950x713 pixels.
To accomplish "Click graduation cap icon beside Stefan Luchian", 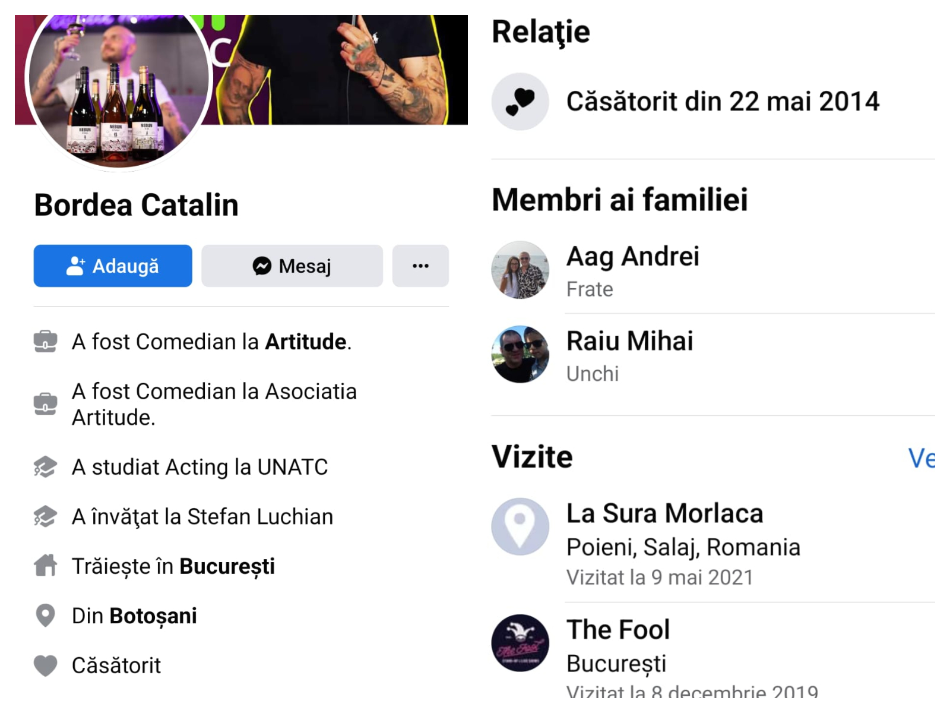I will pos(45,517).
